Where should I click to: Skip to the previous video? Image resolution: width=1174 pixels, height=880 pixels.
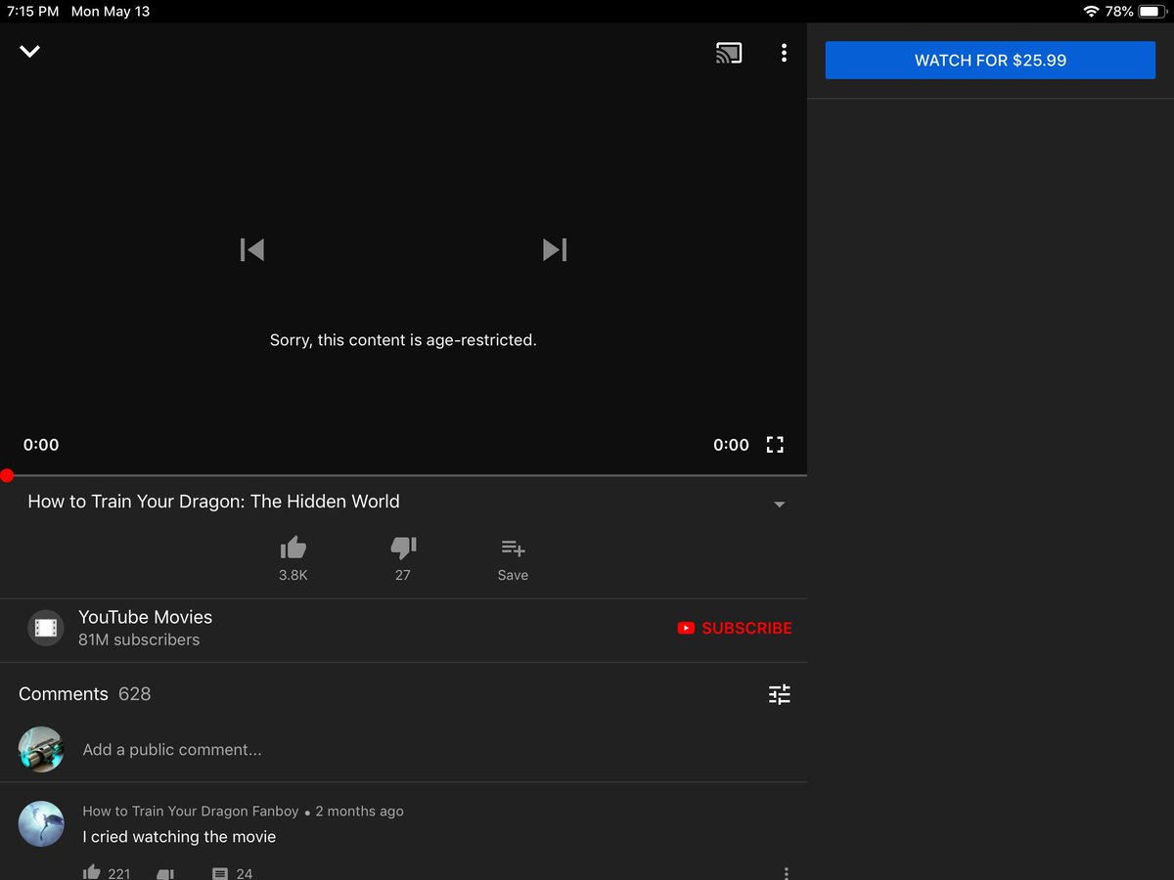click(x=252, y=249)
